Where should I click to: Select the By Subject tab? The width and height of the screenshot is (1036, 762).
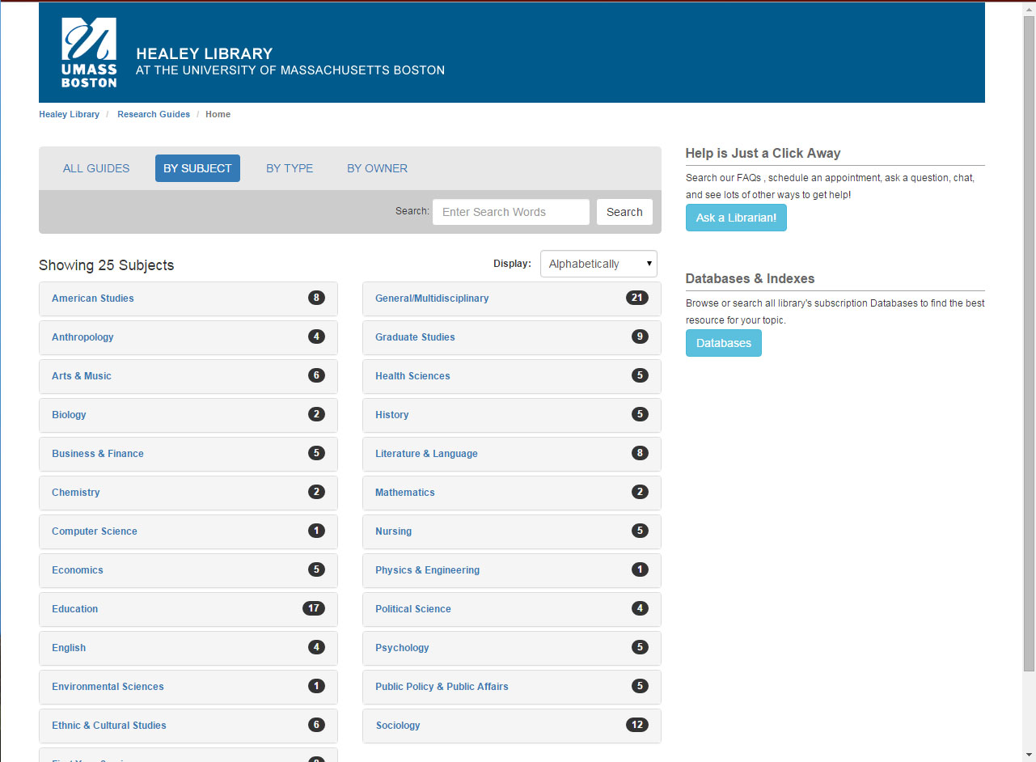[x=197, y=168]
